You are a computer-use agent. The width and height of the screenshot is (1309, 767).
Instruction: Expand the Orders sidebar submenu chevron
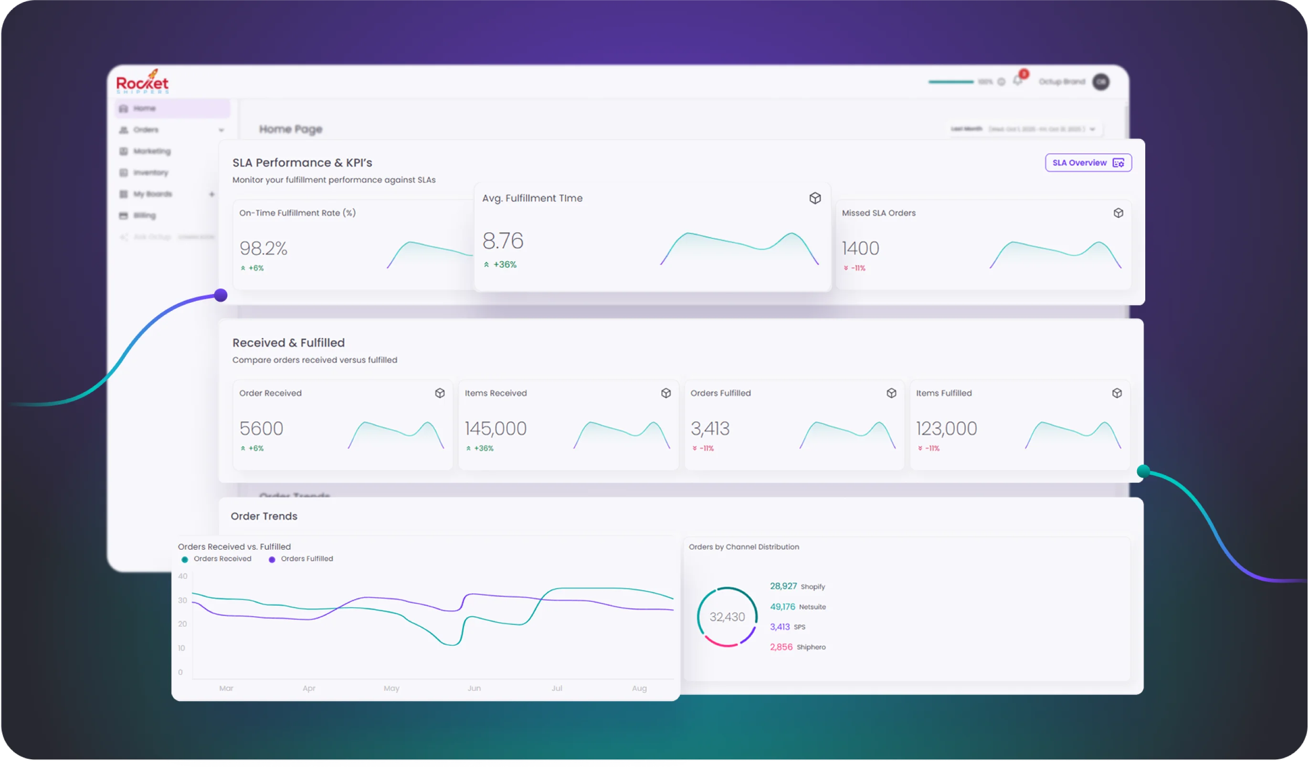click(222, 130)
